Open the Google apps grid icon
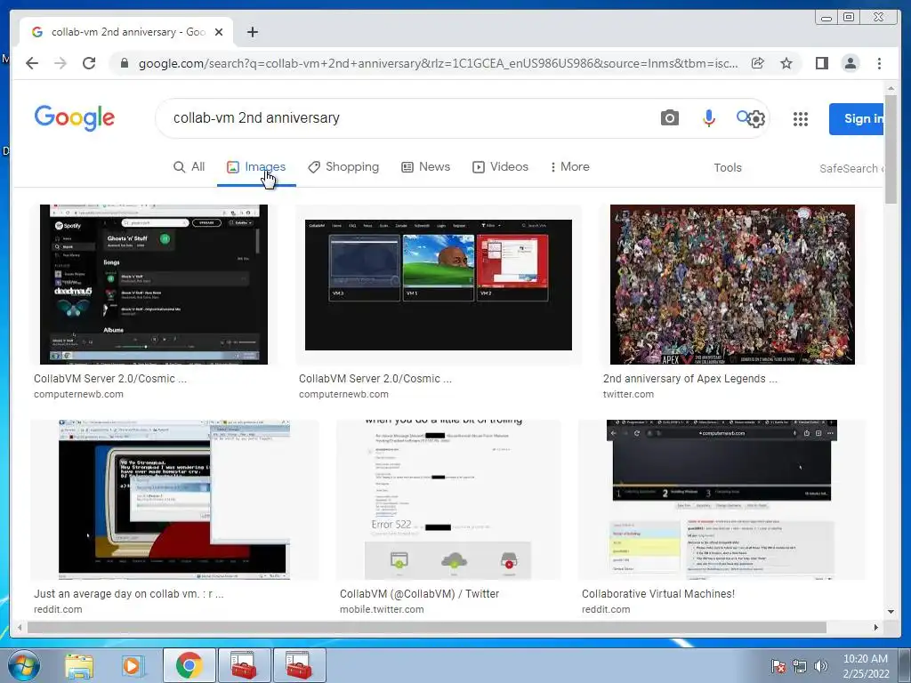Screen dimensions: 911x683 pyautogui.click(x=801, y=119)
